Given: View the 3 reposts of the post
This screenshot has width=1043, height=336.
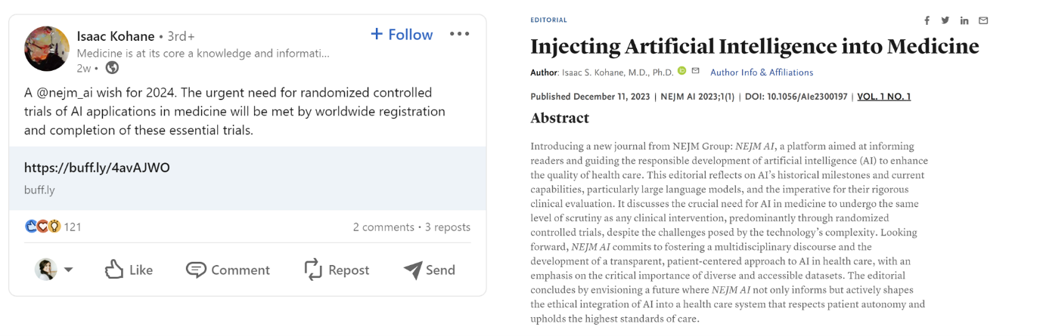Looking at the screenshot, I should (448, 227).
